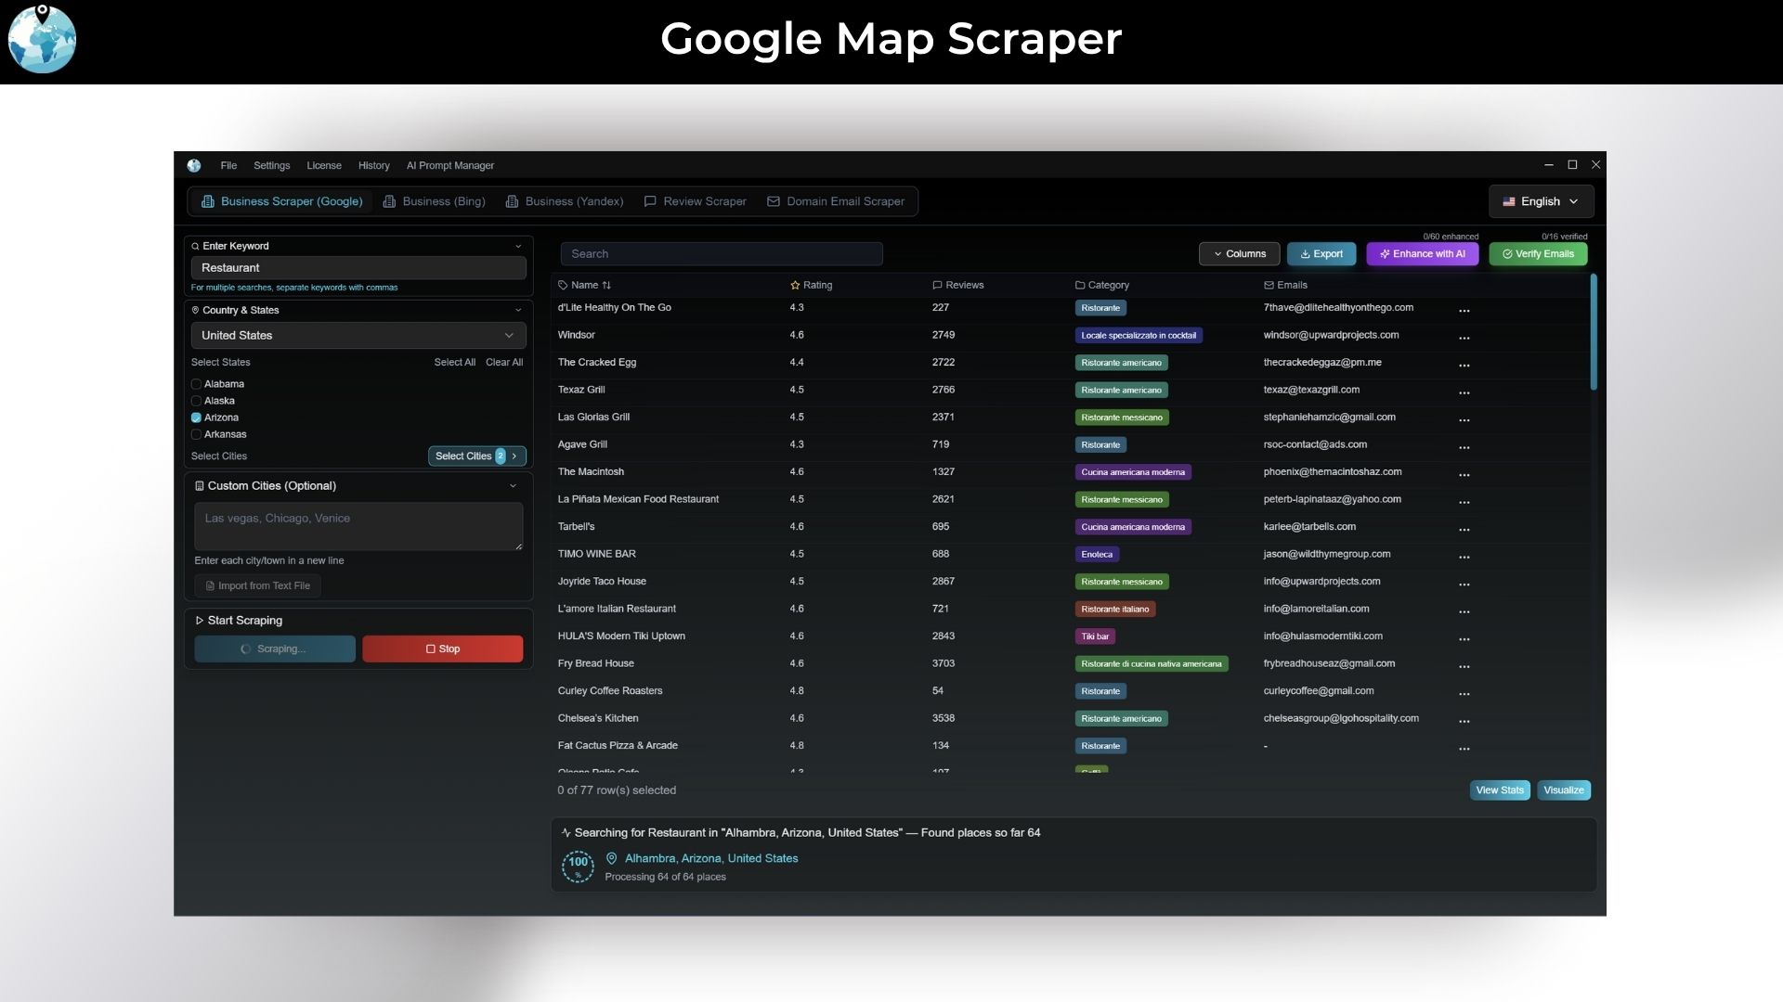
Task: Check the Alabama state checkbox
Action: (x=196, y=384)
